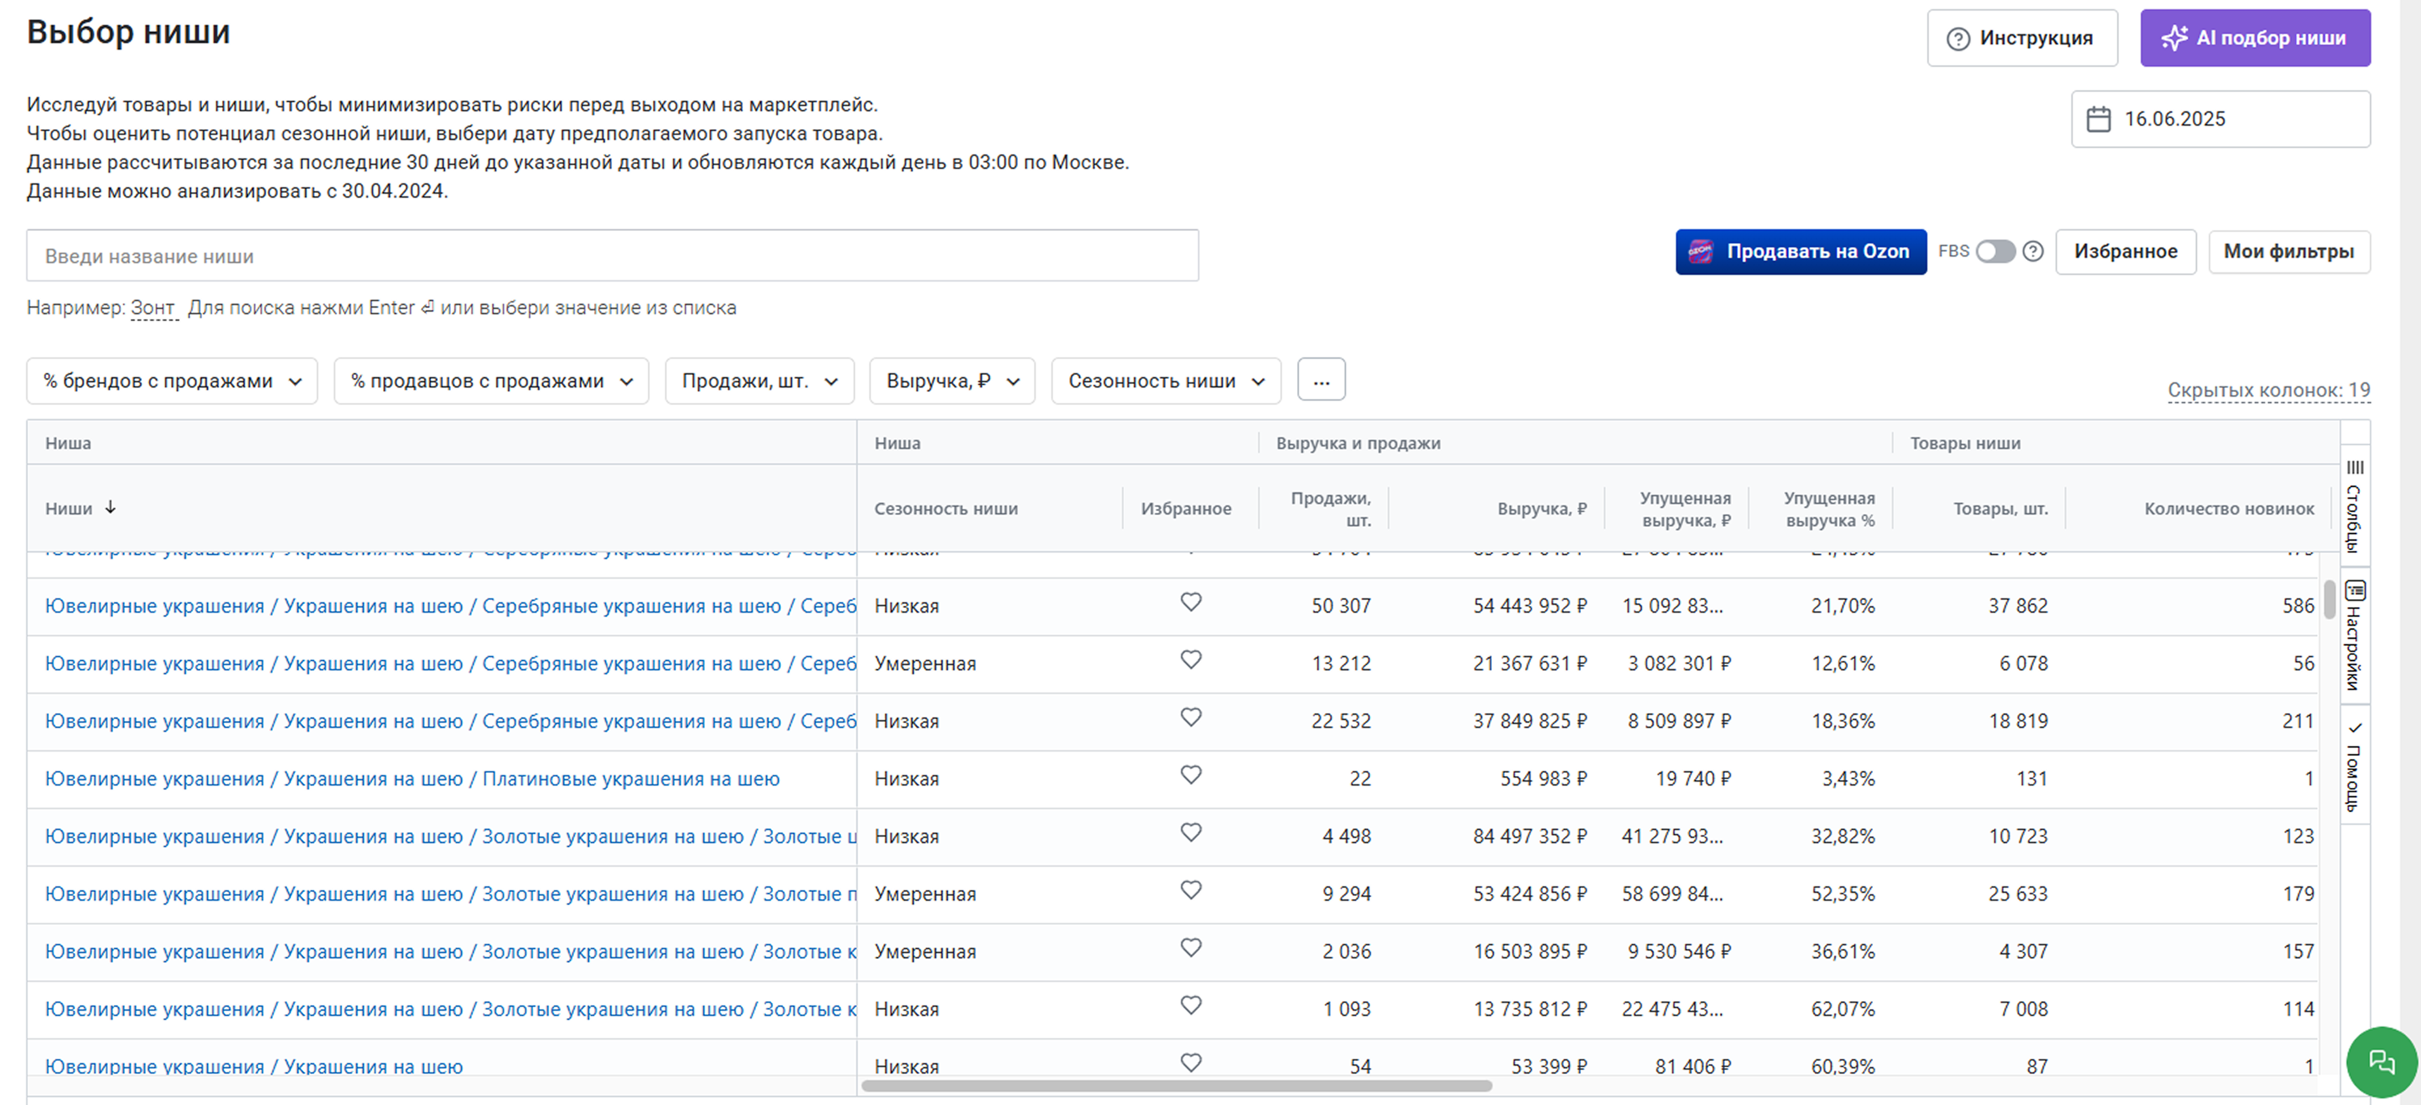Open the Помощь side panel tab

[2354, 766]
